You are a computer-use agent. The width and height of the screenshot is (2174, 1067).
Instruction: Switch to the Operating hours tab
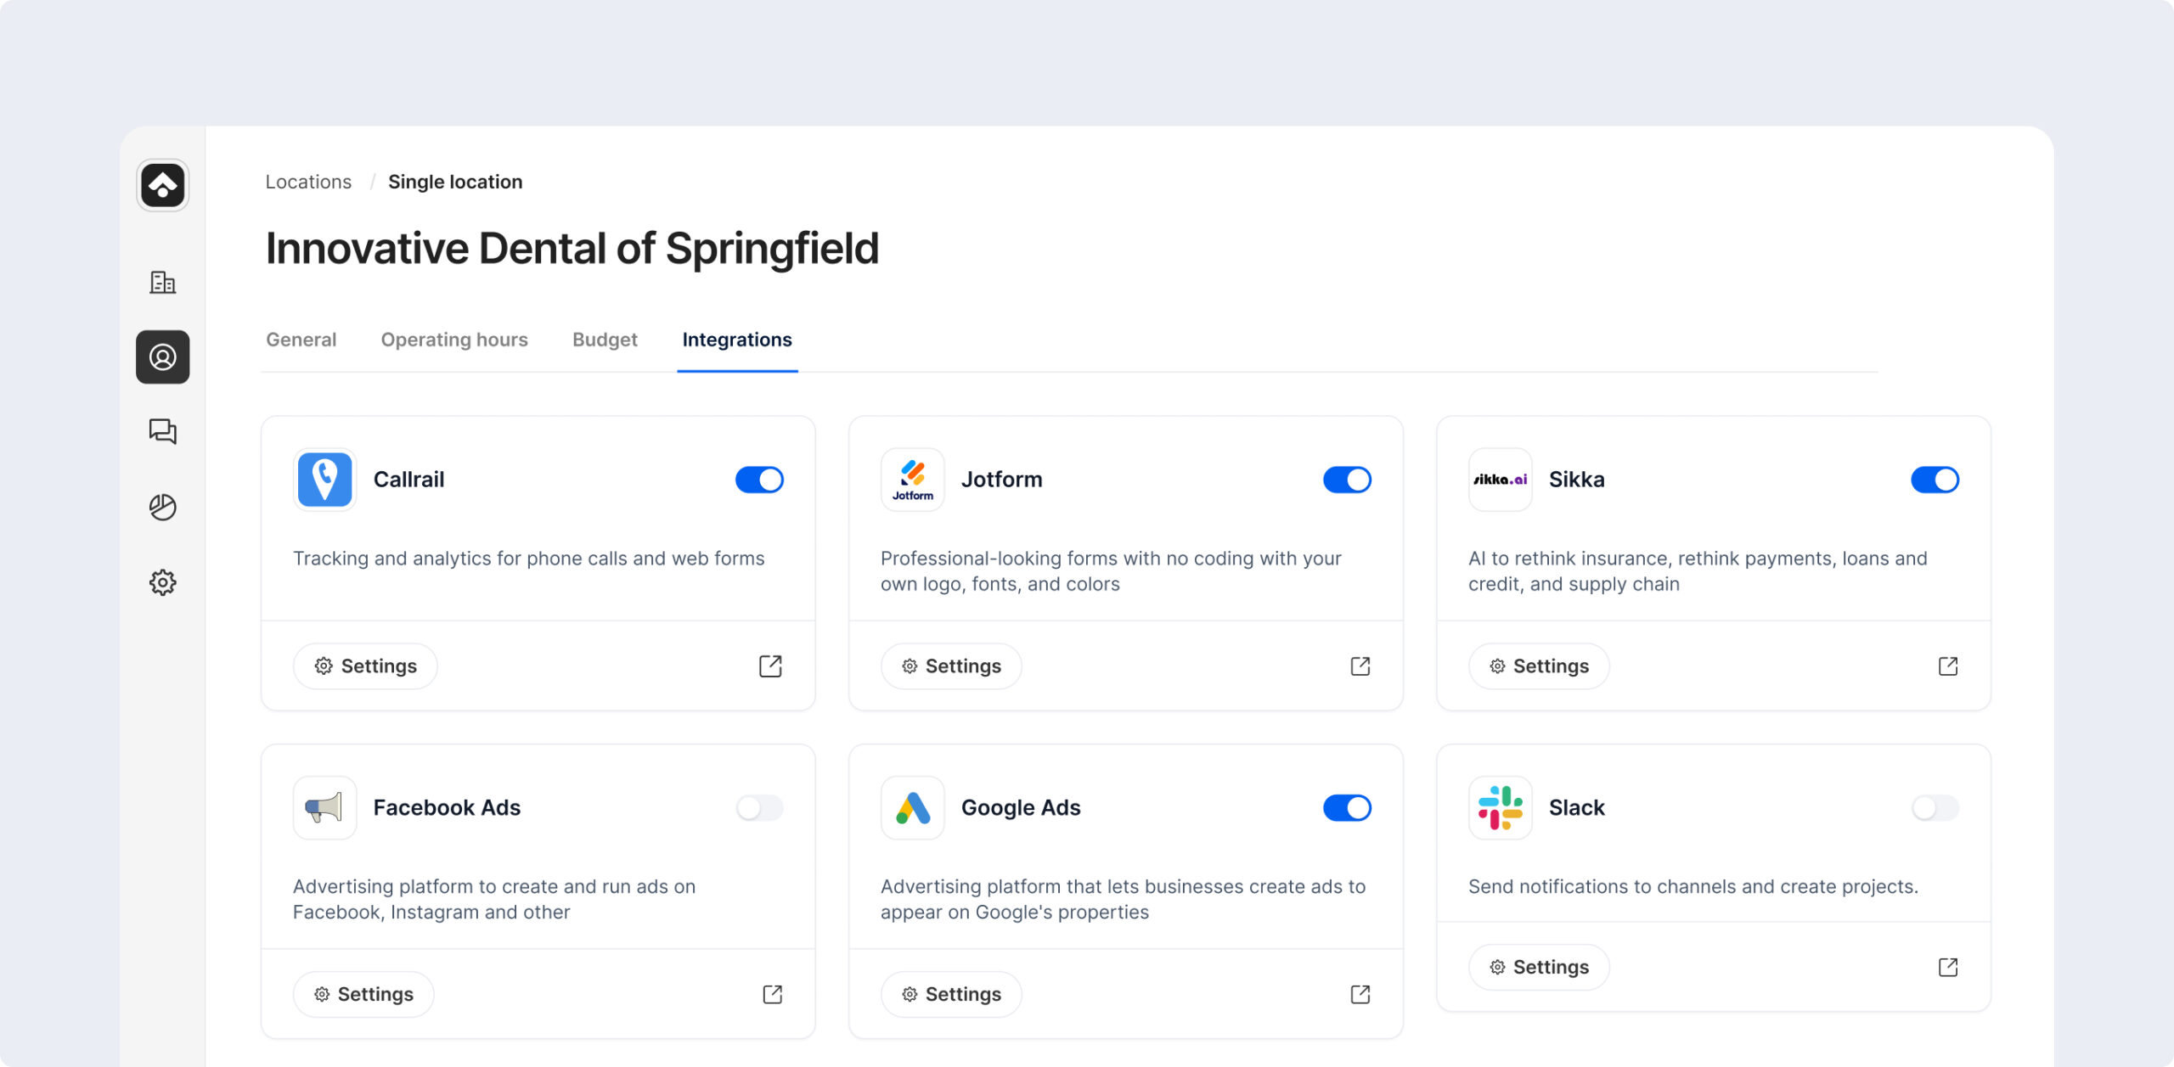click(453, 340)
